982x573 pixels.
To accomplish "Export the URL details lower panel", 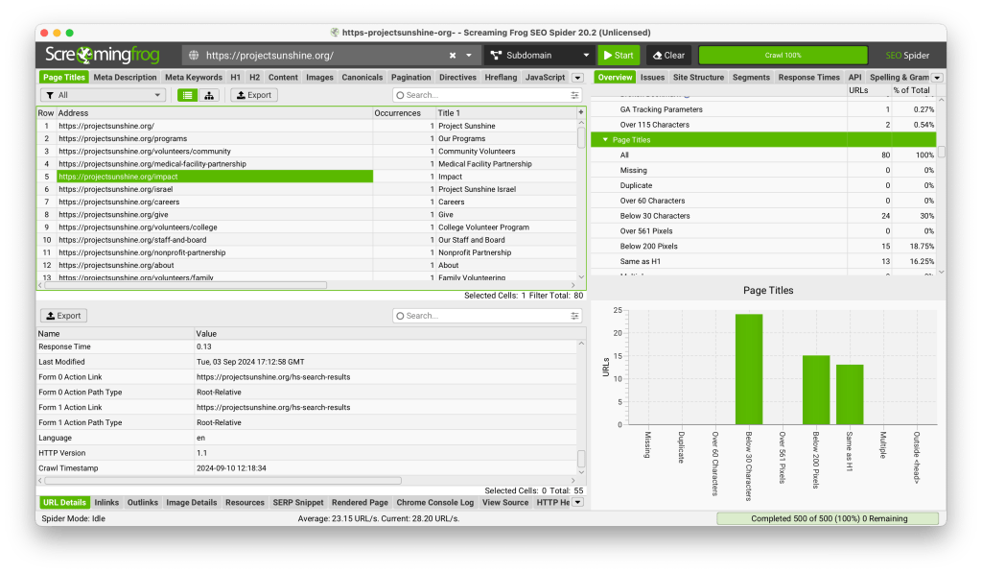I will pos(62,316).
